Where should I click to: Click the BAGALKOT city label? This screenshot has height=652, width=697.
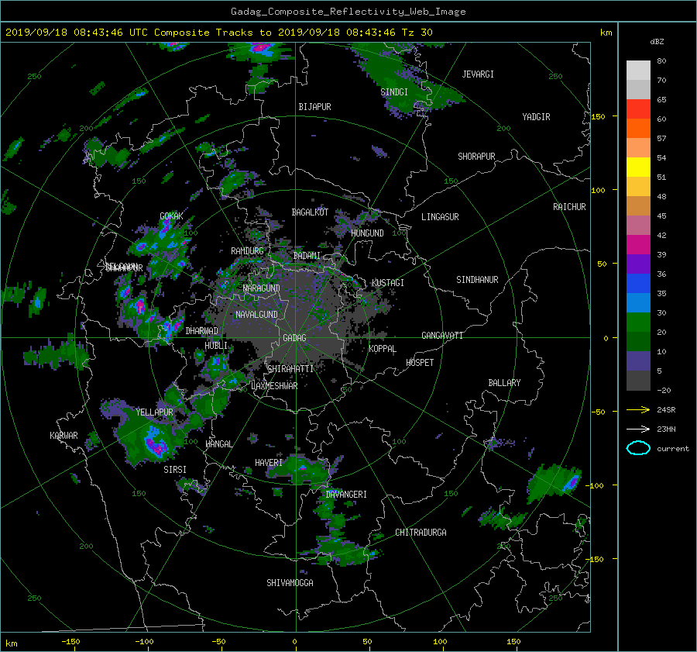point(310,212)
